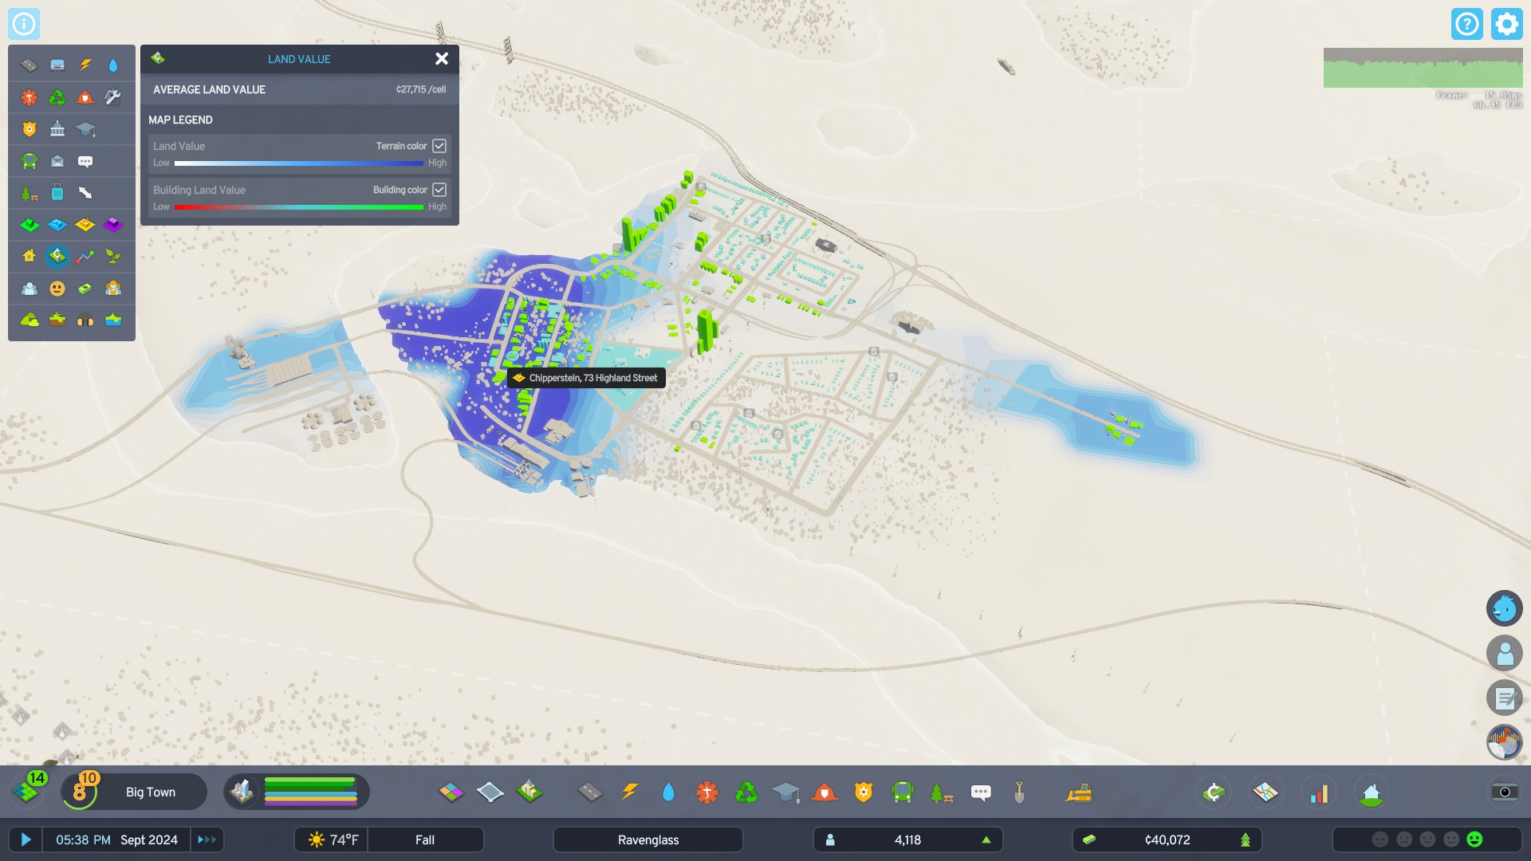Toggle the Terrain color checkbox
The height and width of the screenshot is (861, 1531).
pyautogui.click(x=439, y=146)
